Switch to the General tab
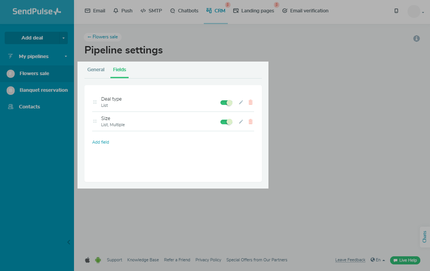 pyautogui.click(x=96, y=70)
